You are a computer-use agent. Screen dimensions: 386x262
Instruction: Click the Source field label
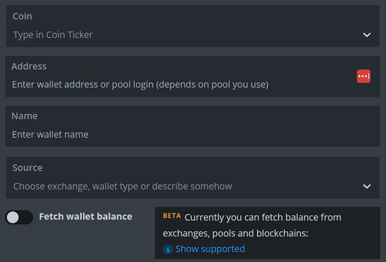(x=27, y=168)
